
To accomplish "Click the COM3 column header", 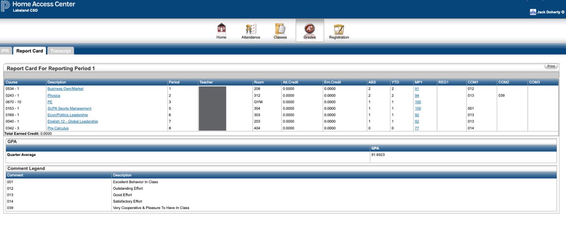I will tap(543, 82).
